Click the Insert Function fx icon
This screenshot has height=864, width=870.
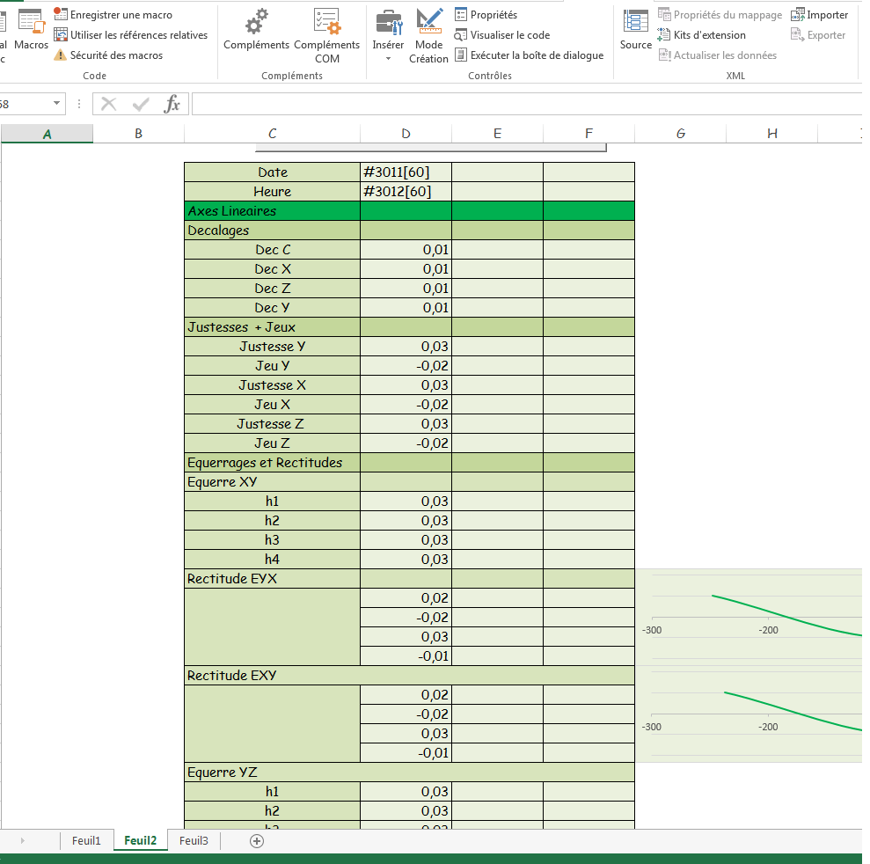[x=173, y=103]
